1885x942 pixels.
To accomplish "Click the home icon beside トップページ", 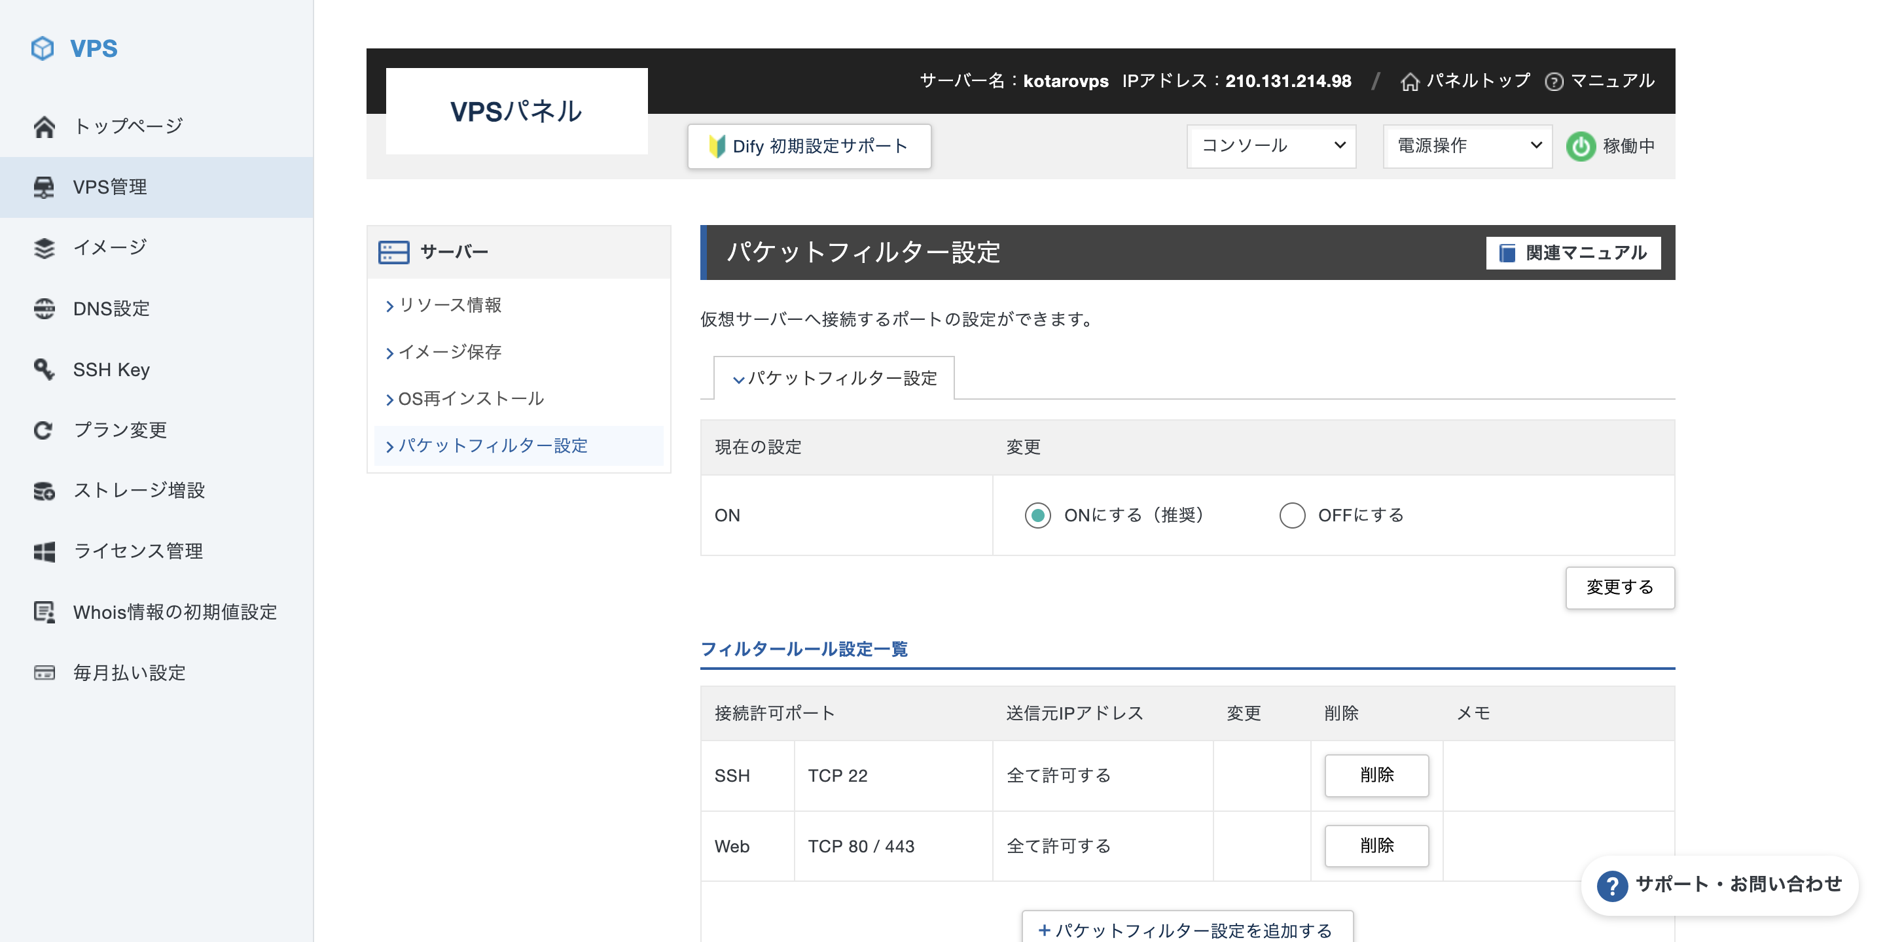I will click(44, 126).
